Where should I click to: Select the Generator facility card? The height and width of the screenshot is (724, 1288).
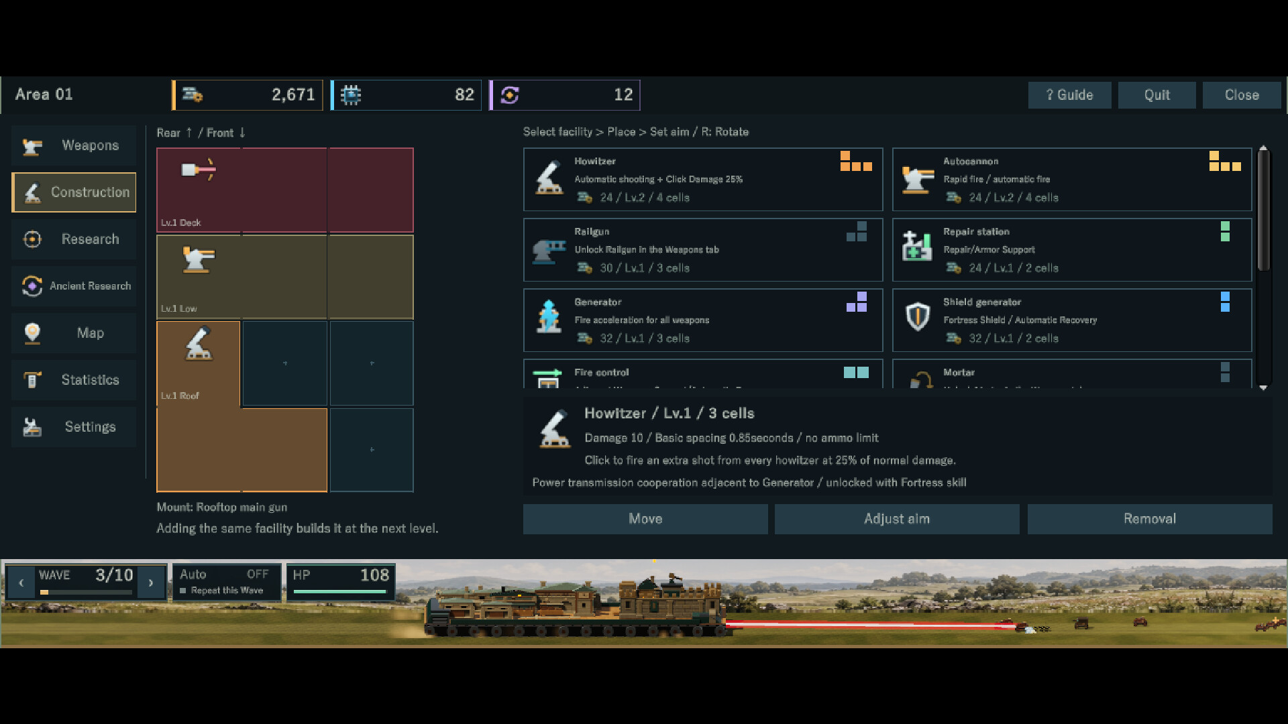click(x=703, y=320)
